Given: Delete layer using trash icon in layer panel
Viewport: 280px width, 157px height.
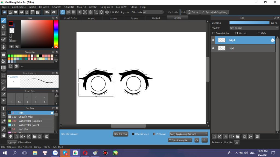Looking at the screenshot, I should [257, 137].
